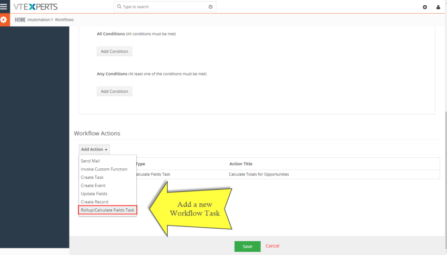Click the search magnifier icon

tap(119, 6)
